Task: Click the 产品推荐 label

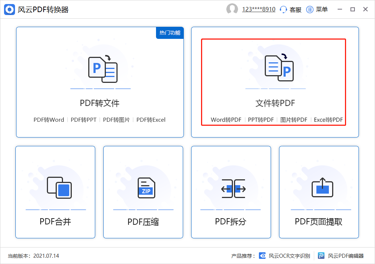Action: [243, 256]
